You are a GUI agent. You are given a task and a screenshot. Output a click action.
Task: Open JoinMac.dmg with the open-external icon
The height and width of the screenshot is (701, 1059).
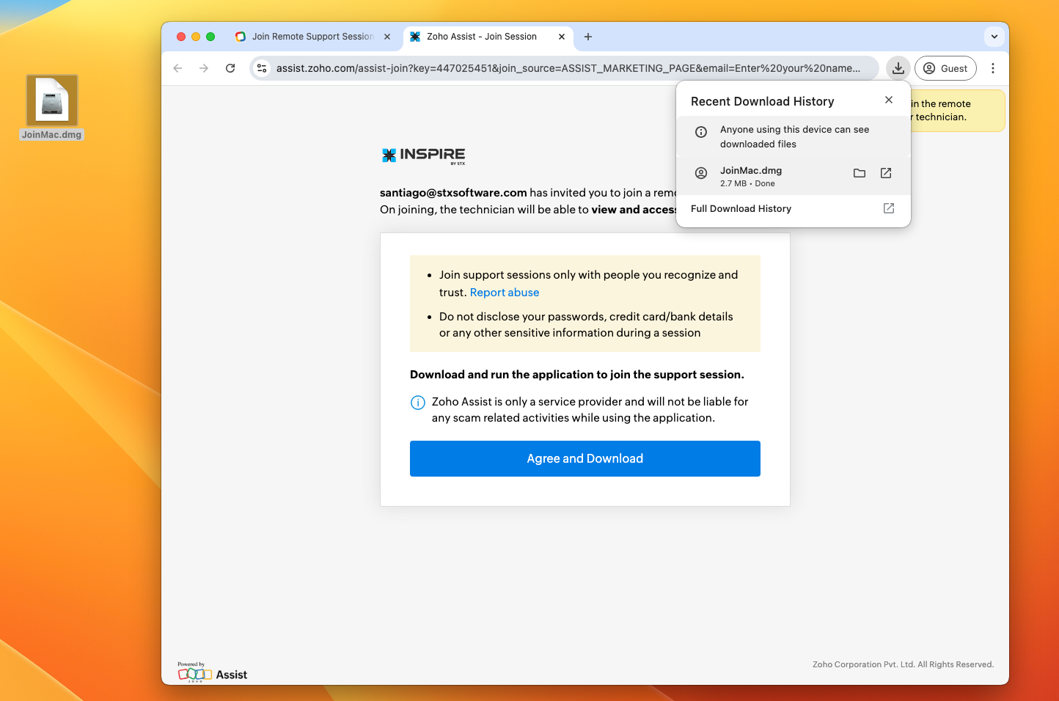[886, 173]
